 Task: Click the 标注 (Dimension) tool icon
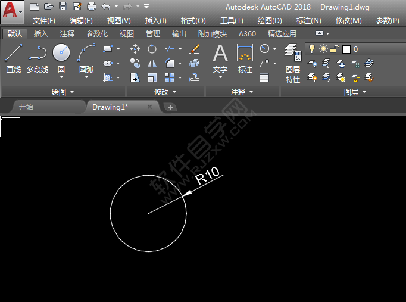245,58
